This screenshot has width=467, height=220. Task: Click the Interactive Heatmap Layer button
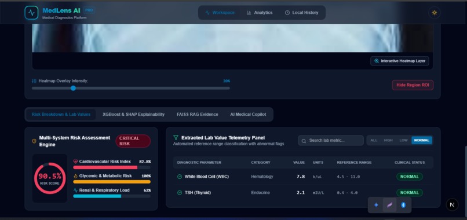click(x=400, y=61)
